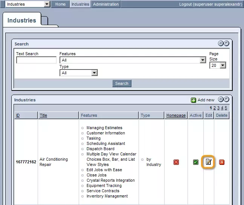Image resolution: width=244 pixels, height=205 pixels.
Task: Click the Dispatch Board feature
Action: click(x=101, y=149)
